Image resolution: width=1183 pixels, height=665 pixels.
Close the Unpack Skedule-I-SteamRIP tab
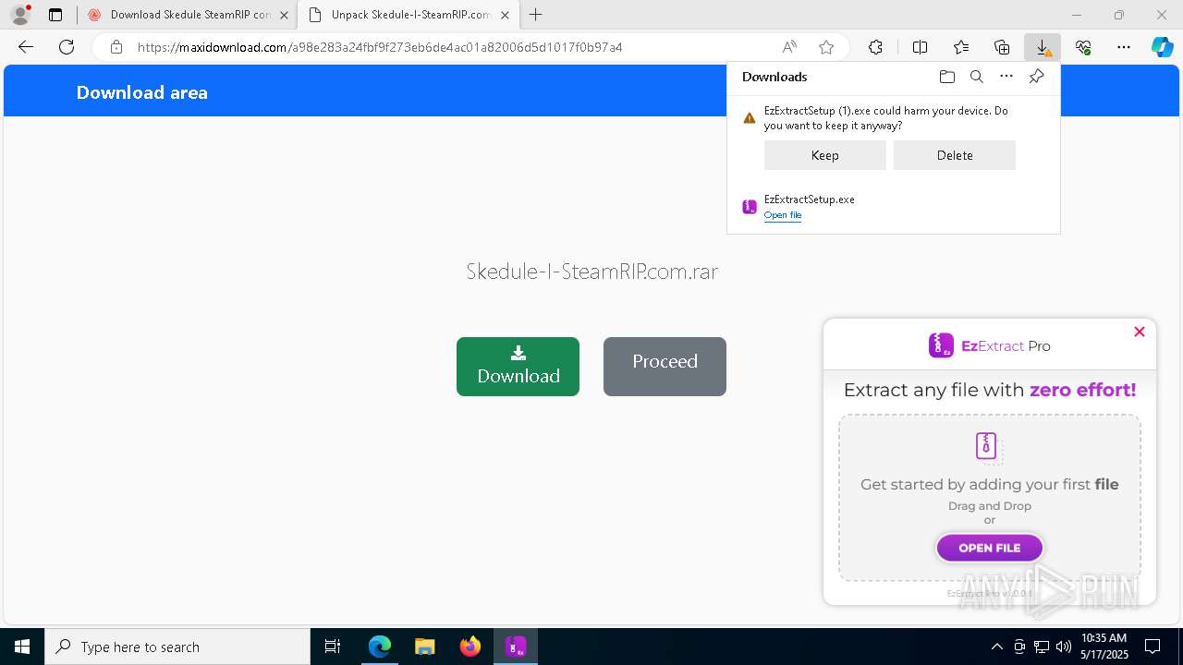click(505, 15)
